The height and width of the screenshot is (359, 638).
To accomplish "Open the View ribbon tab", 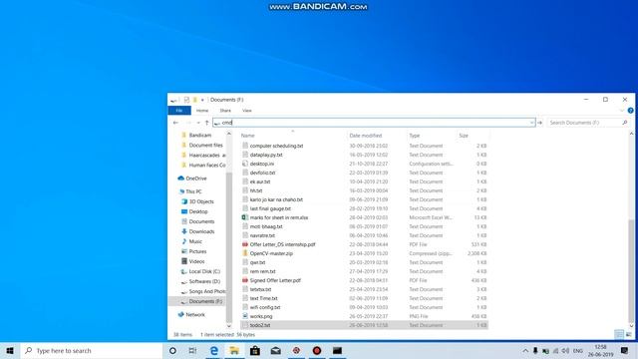I will (x=246, y=111).
